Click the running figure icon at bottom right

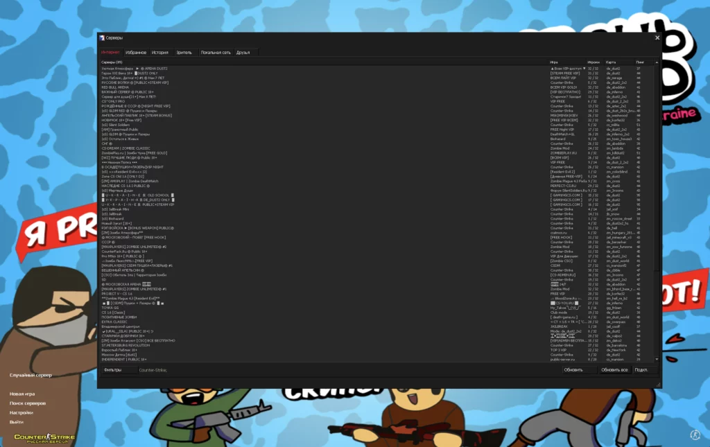694,435
